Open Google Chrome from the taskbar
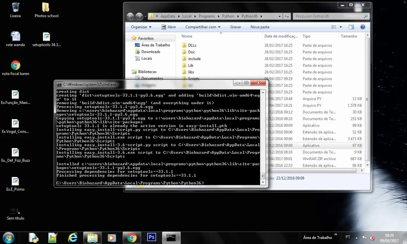This screenshot has height=244, width=407. pyautogui.click(x=132, y=238)
